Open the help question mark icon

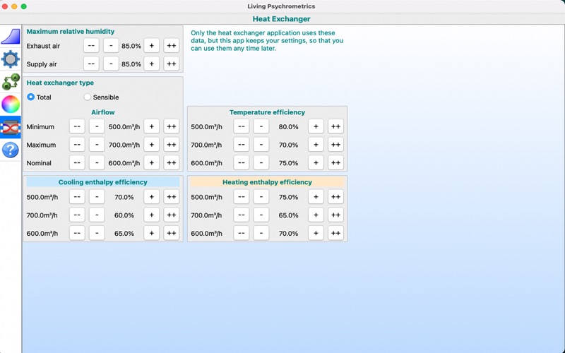click(11, 150)
